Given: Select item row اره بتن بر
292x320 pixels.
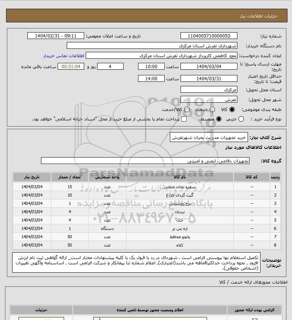Looking at the screenshot, I should click(x=147, y=229).
